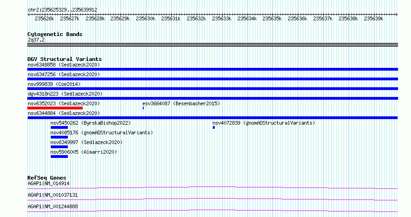Click the Cytogenetic Bands track heading
This screenshot has height=217, width=411.
pos(55,34)
